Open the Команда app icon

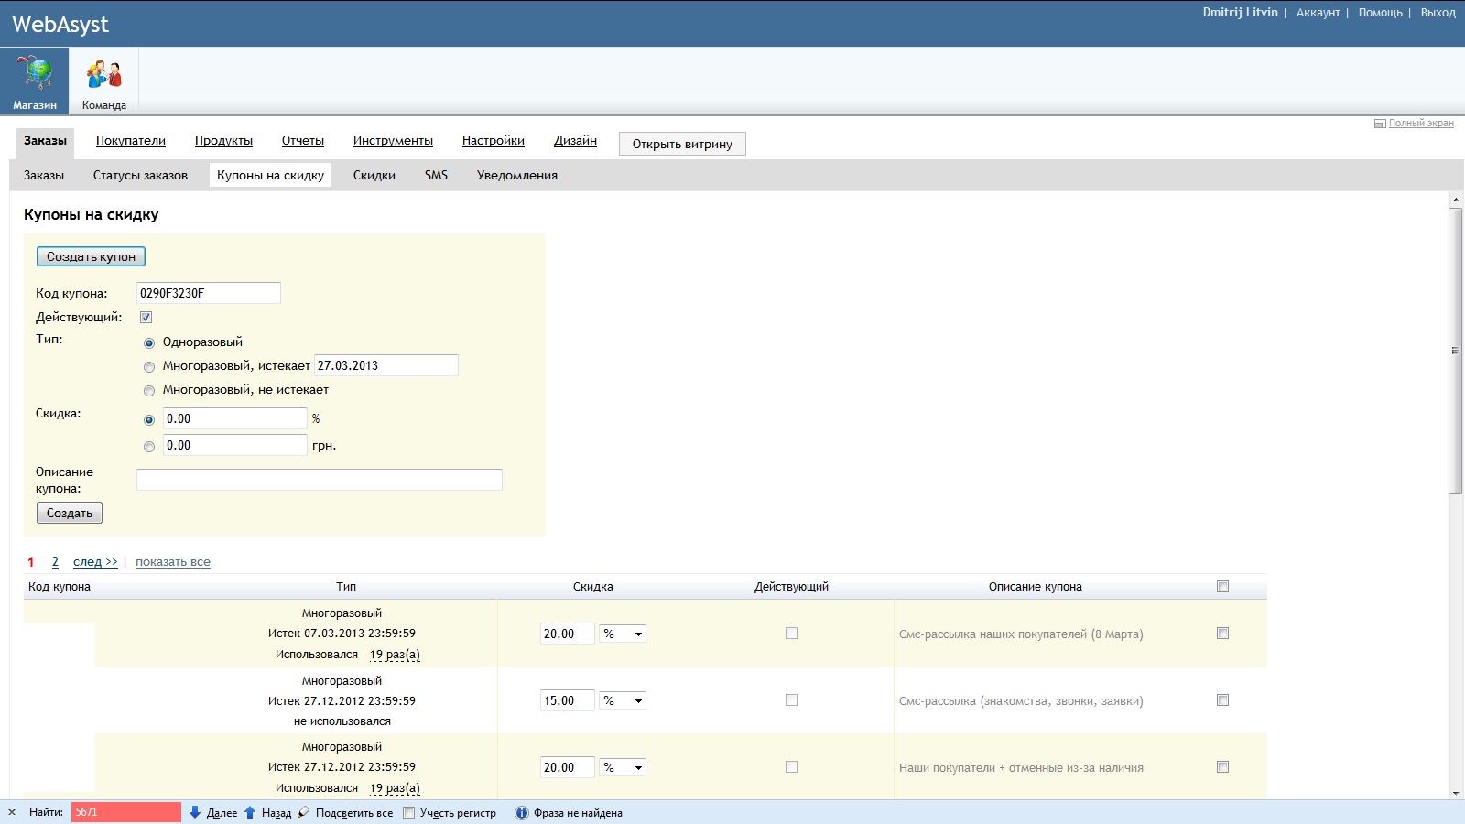coord(103,81)
